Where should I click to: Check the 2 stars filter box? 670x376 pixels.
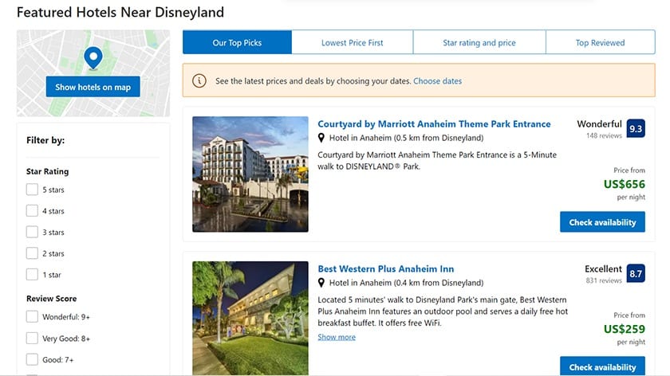(32, 253)
